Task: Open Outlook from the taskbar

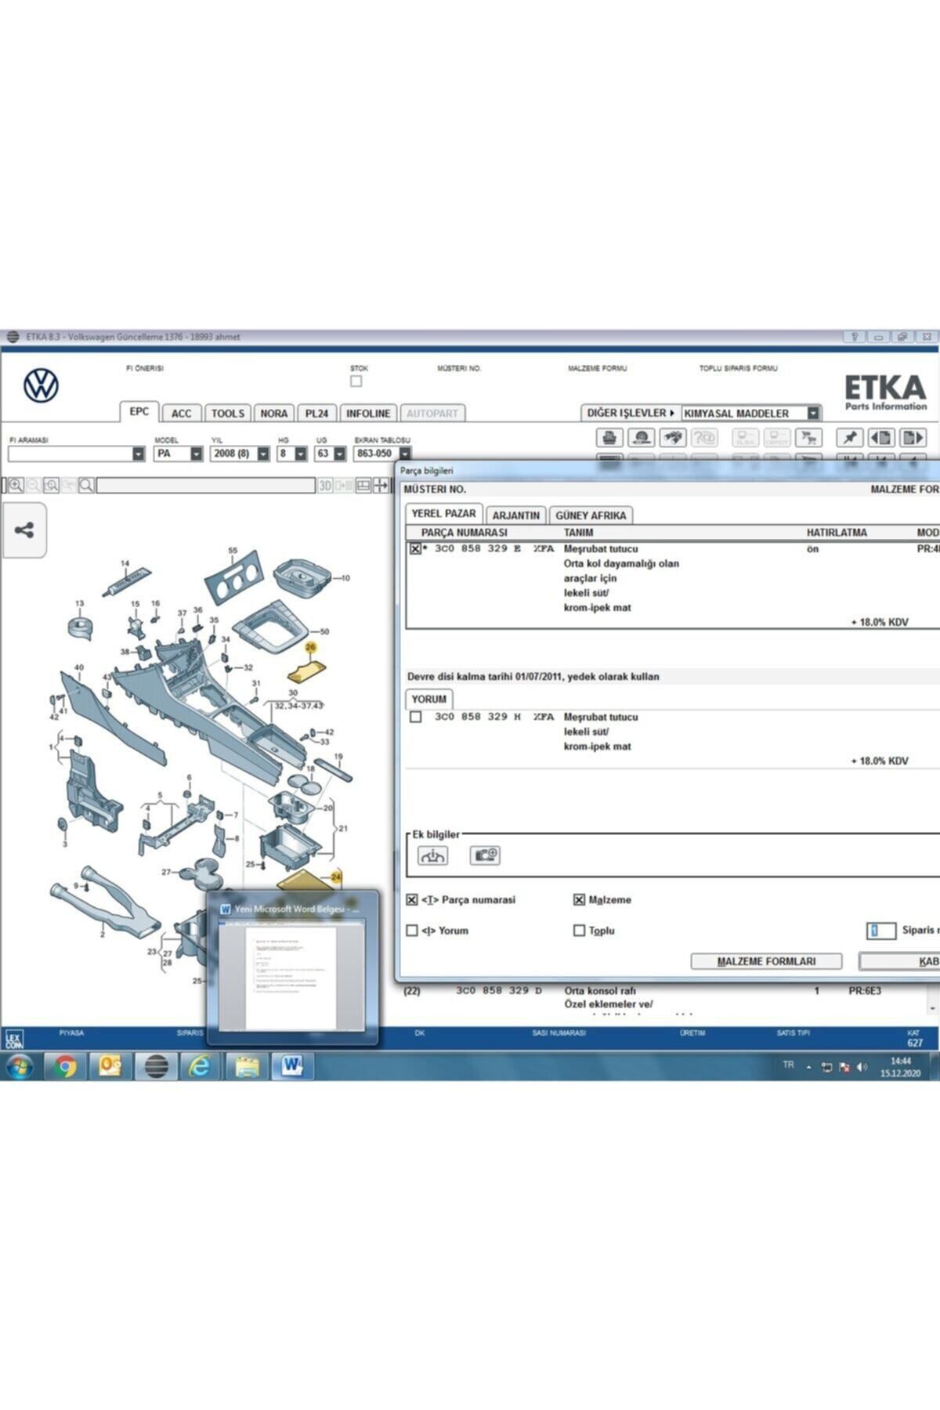Action: point(110,1066)
